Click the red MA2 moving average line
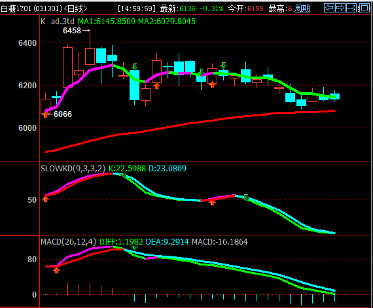 (x=190, y=123)
